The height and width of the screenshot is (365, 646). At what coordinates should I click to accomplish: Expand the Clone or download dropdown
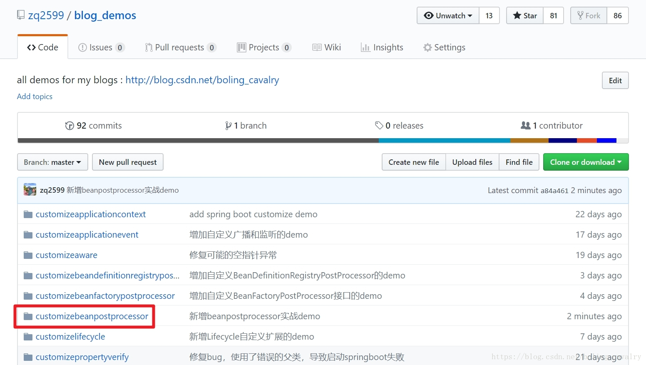point(586,162)
